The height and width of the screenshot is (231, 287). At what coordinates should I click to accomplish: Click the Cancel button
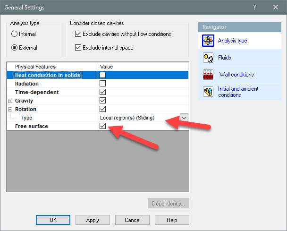click(133, 220)
